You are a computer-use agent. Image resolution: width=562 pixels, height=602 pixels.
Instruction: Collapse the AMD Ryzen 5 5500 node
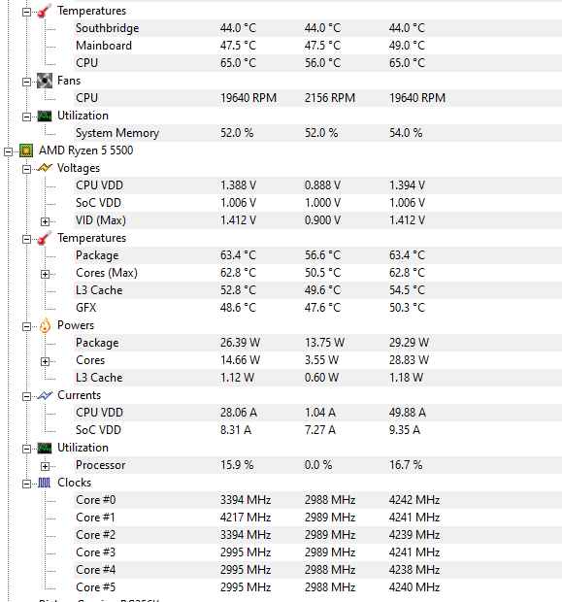[x=8, y=152]
